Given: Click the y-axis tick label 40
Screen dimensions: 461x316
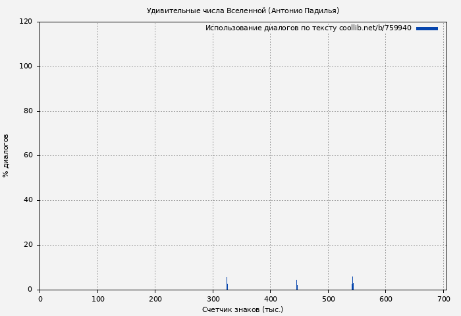Looking at the screenshot, I should pos(28,200).
